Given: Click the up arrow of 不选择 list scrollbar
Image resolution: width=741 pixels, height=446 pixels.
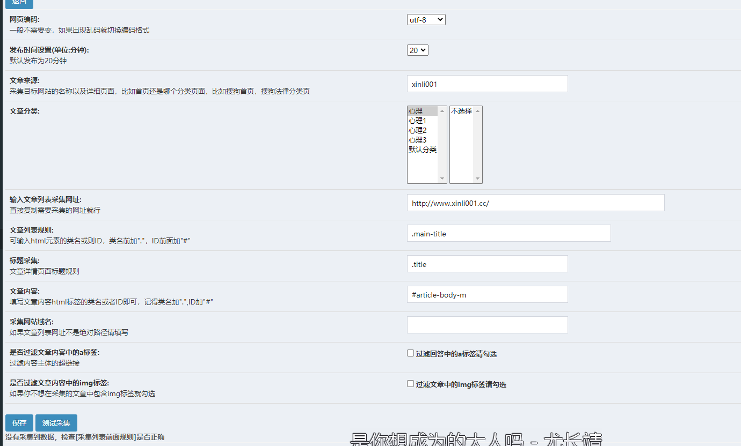Looking at the screenshot, I should click(477, 111).
